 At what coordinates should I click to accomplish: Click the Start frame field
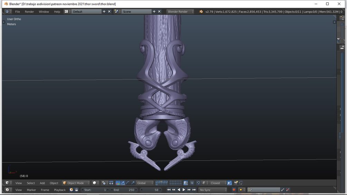pyautogui.click(x=95, y=190)
